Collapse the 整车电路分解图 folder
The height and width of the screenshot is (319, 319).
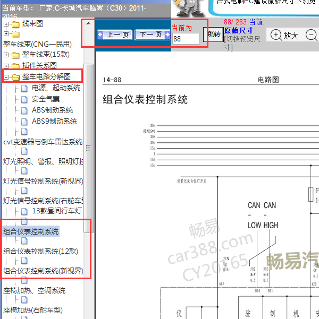click(x=6, y=77)
